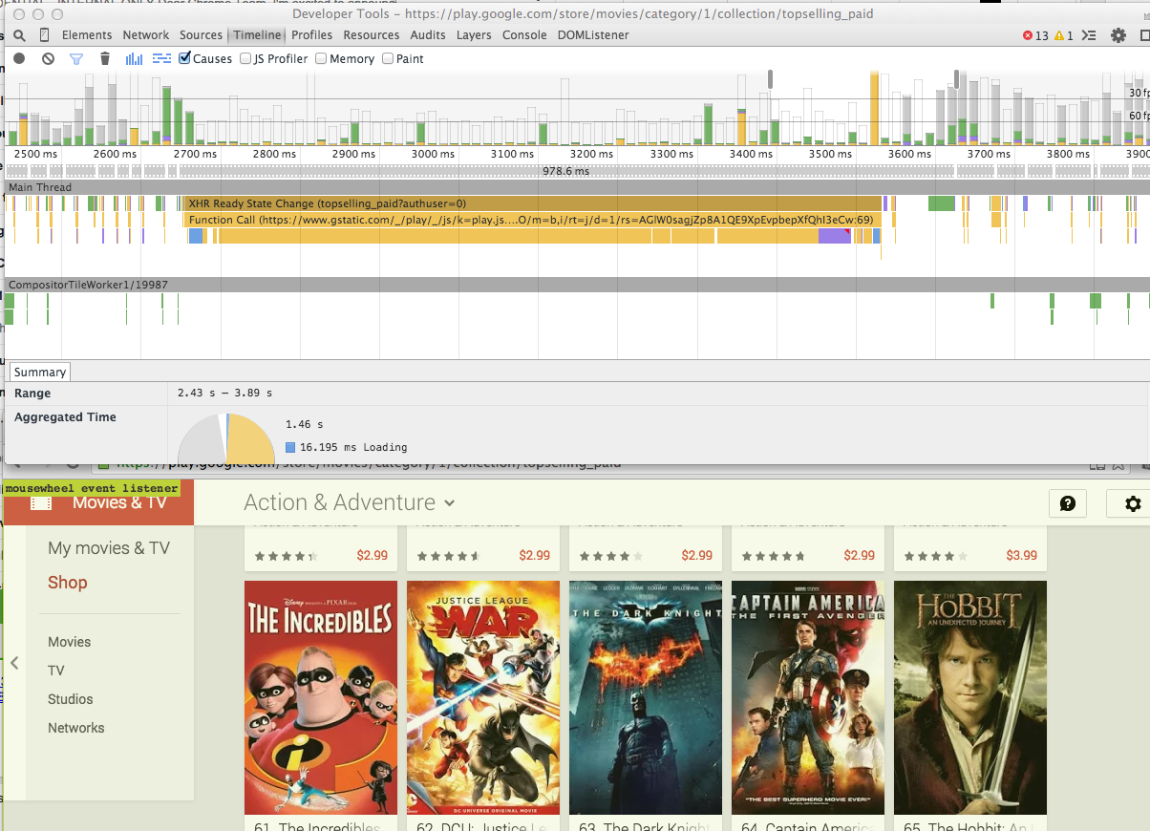Click the purple recalculate style block
The width and height of the screenshot is (1150, 831).
[x=834, y=236]
